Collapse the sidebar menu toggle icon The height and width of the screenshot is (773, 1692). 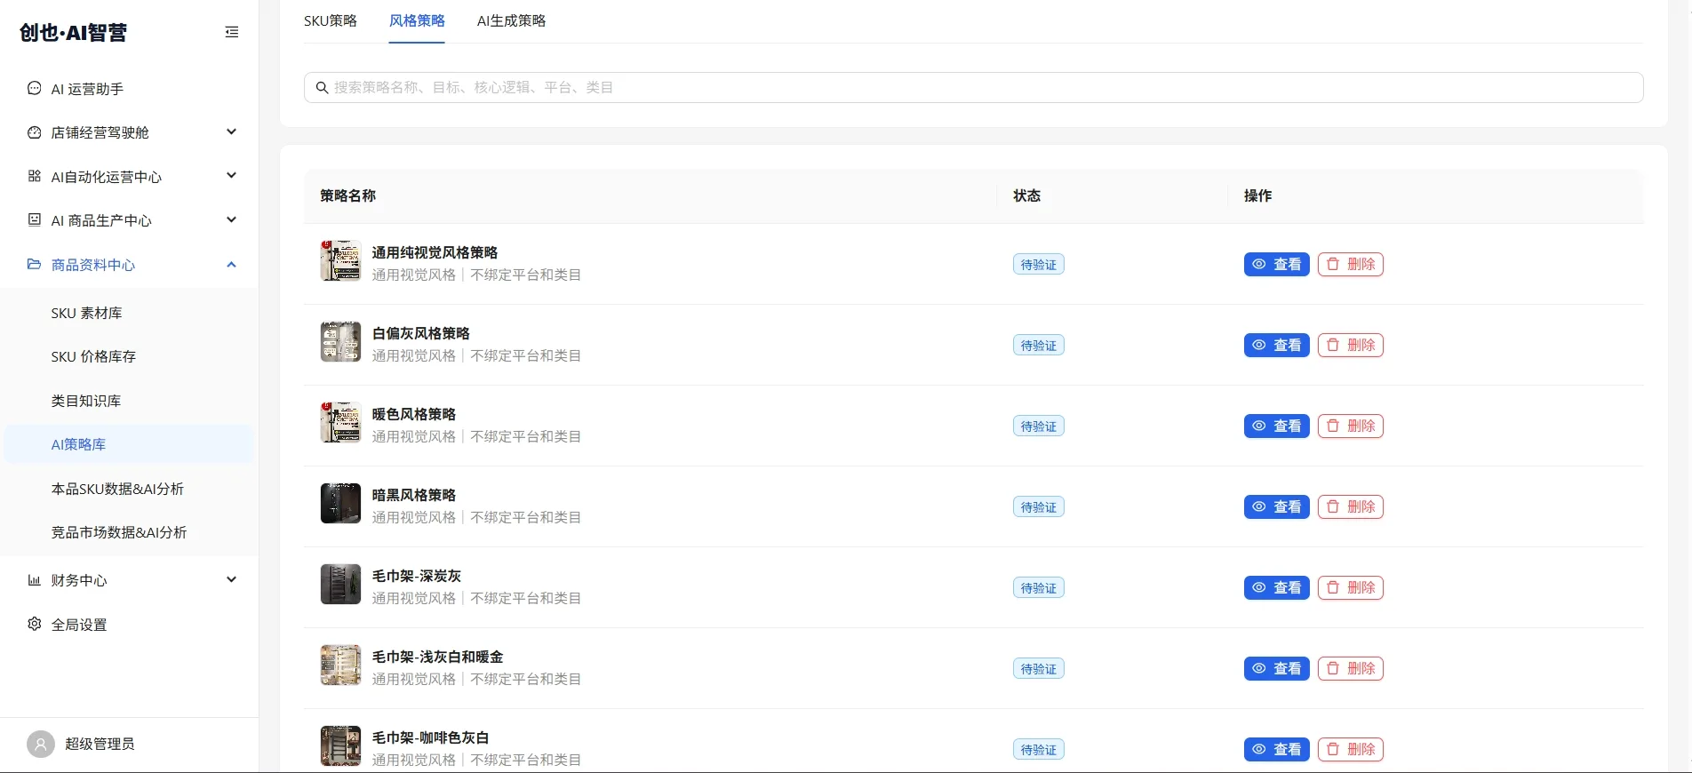pyautogui.click(x=232, y=32)
